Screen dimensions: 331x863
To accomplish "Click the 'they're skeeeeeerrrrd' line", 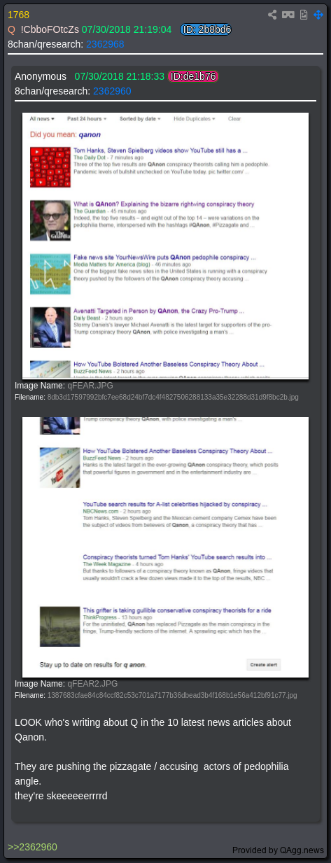I will click(61, 796).
